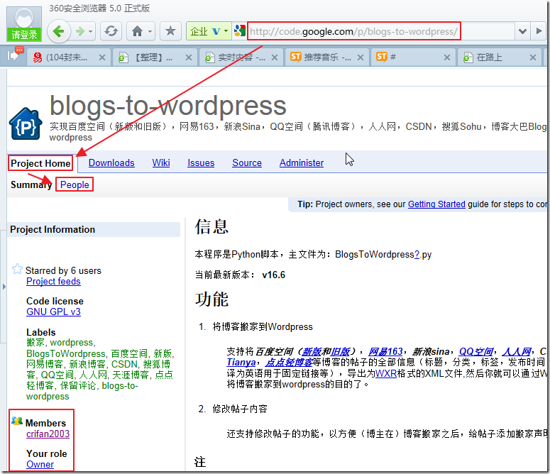550x474 pixels.
Task: Open the Wiki tab
Action: [161, 162]
